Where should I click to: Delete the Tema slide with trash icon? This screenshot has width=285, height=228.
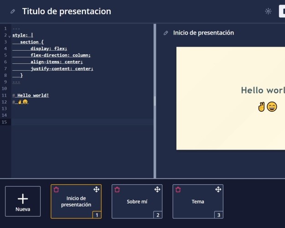pos(178,189)
